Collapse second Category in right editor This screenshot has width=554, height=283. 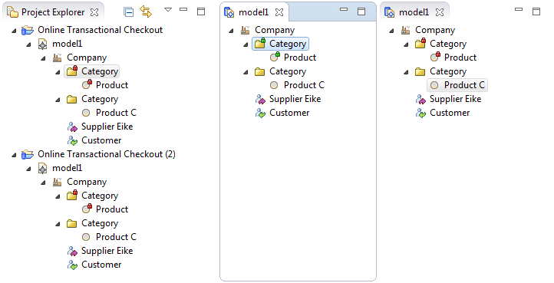coord(406,72)
